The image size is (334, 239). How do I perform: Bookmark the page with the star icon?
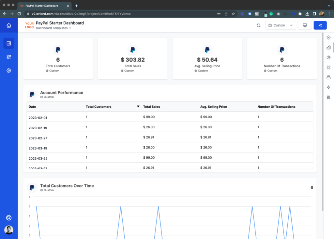[233, 14]
